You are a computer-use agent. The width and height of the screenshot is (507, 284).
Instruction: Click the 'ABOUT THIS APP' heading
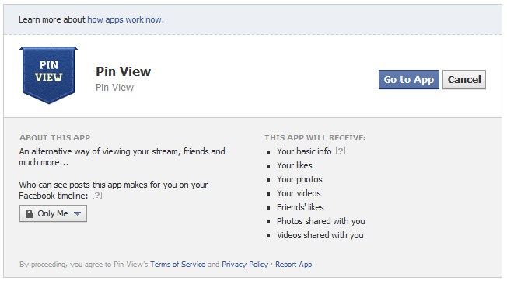(x=54, y=138)
